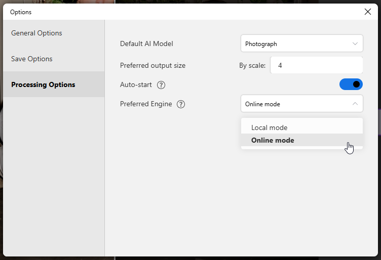
Task: Select Online mode in the dropdown list
Action: (273, 140)
